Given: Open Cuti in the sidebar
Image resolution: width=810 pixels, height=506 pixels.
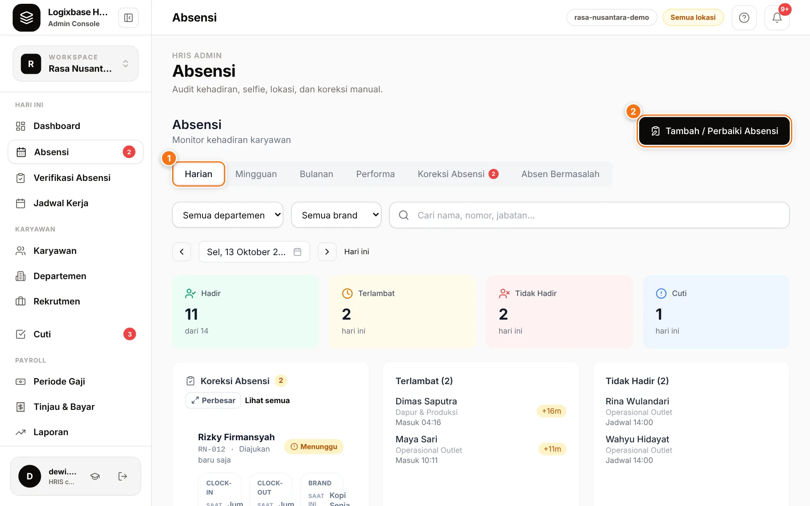Looking at the screenshot, I should click(76, 334).
